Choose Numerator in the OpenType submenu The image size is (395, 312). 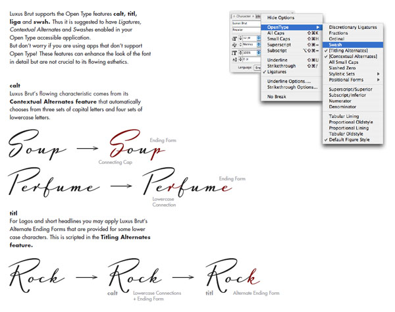(x=353, y=101)
